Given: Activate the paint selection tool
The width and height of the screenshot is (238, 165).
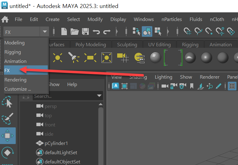Looking at the screenshot, I should point(7,118).
